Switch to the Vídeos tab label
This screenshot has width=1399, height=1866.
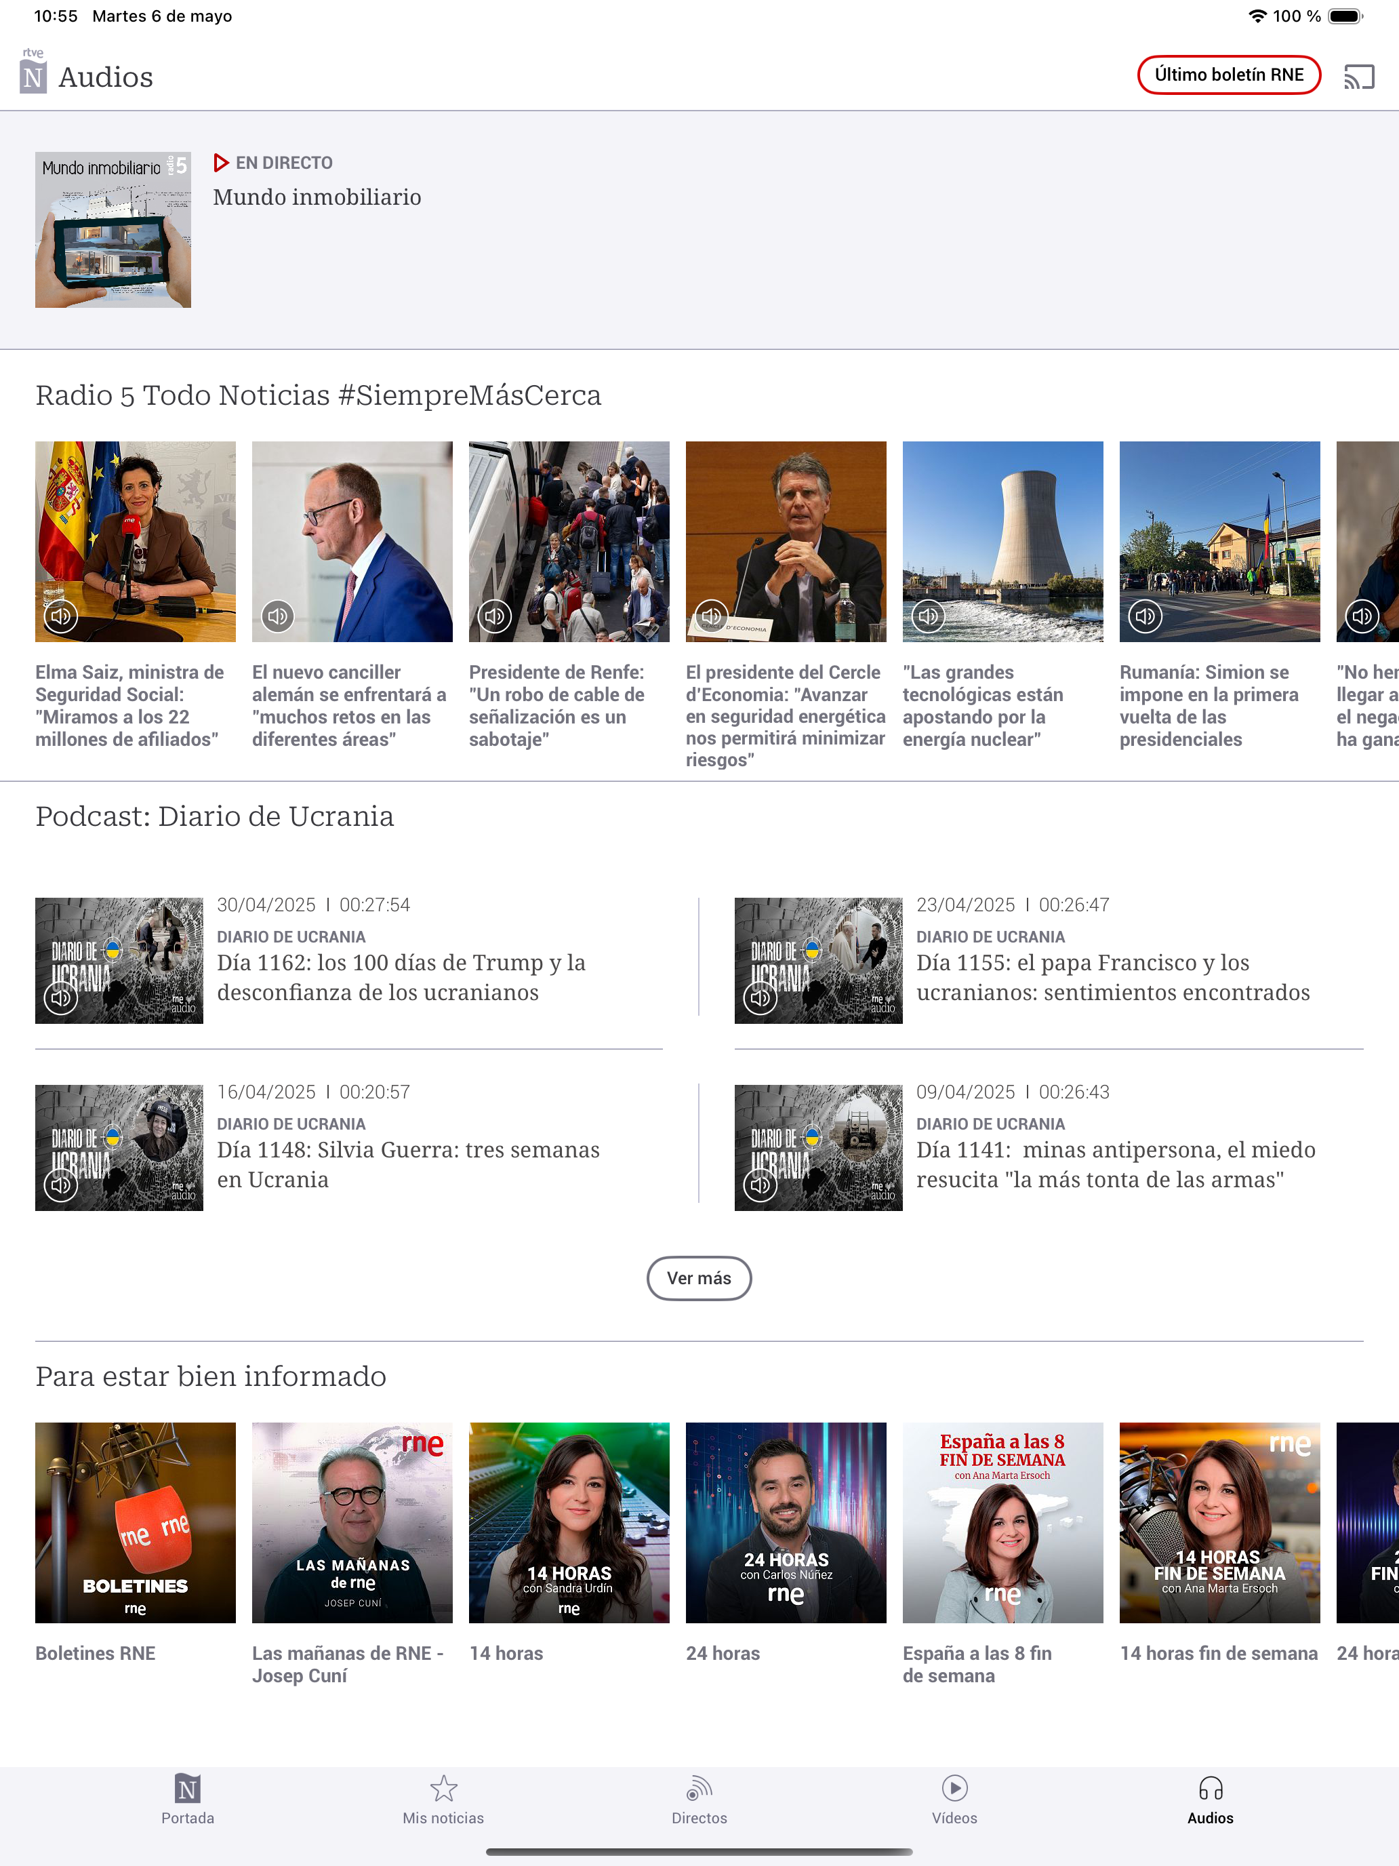954,1818
